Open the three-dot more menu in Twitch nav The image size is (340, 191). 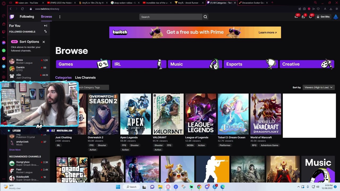click(x=60, y=17)
